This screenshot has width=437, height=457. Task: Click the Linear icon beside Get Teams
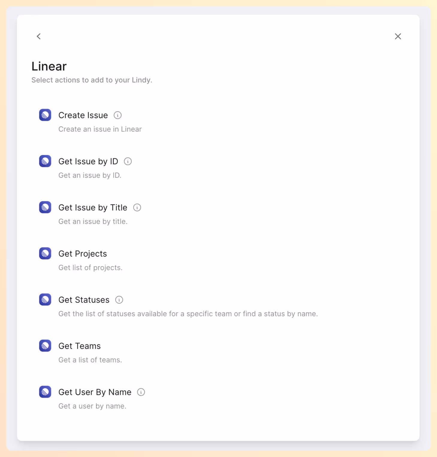pyautogui.click(x=45, y=346)
